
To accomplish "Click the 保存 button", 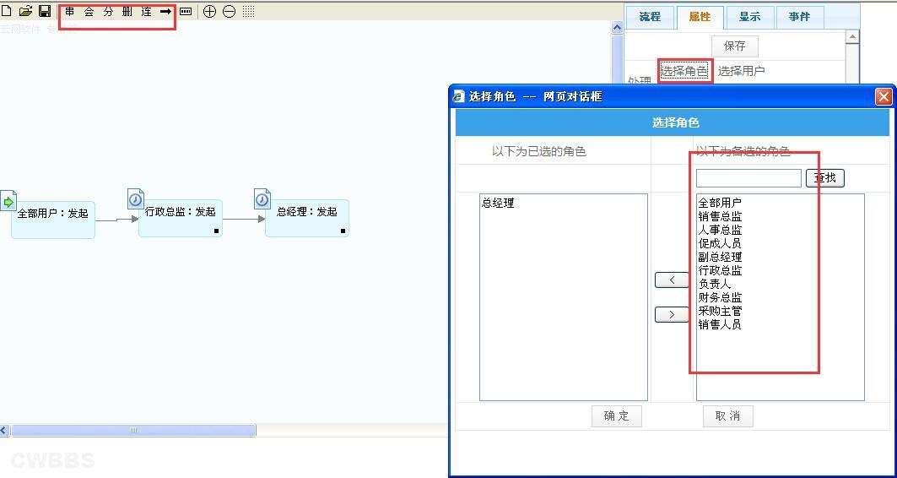I will 734,46.
